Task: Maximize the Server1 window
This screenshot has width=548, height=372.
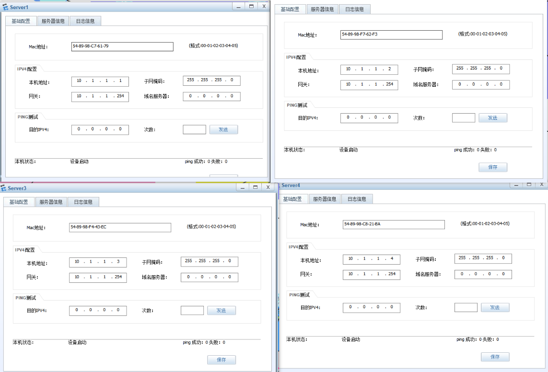Action: 251,6
